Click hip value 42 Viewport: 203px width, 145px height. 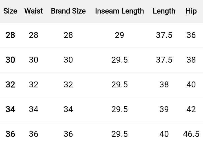[x=191, y=109]
